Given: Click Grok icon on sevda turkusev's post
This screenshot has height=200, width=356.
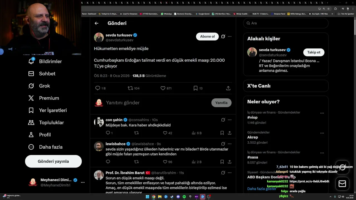Looking at the screenshot, I should coord(223,36).
